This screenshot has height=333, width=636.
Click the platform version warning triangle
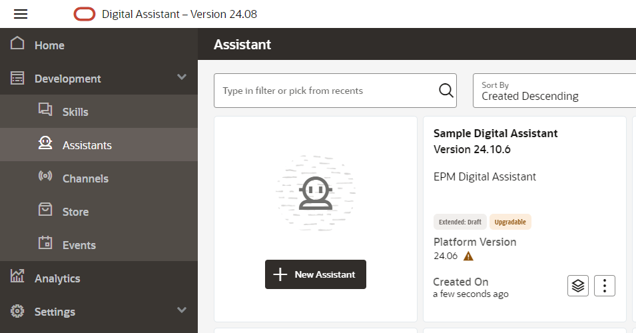469,256
